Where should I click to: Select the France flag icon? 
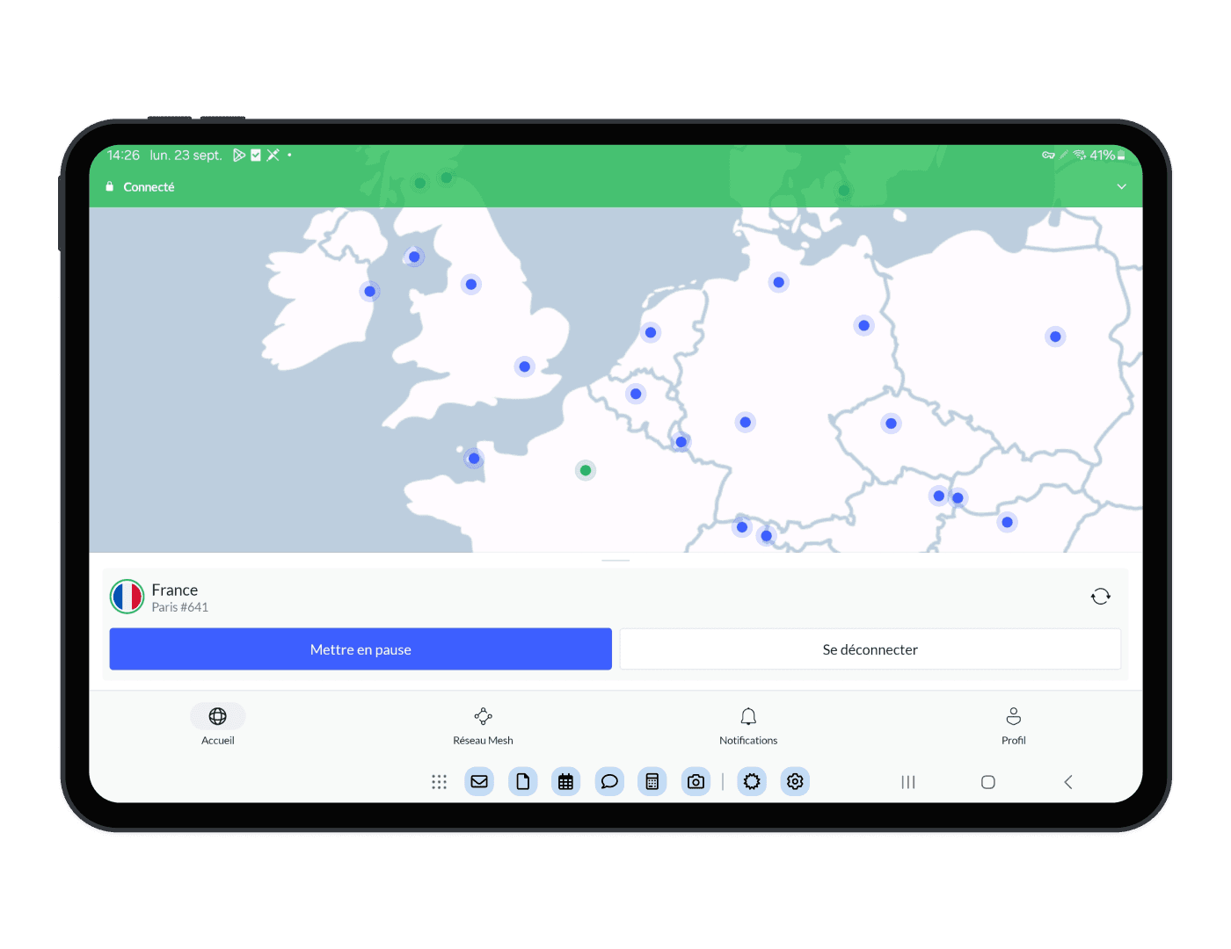(127, 597)
